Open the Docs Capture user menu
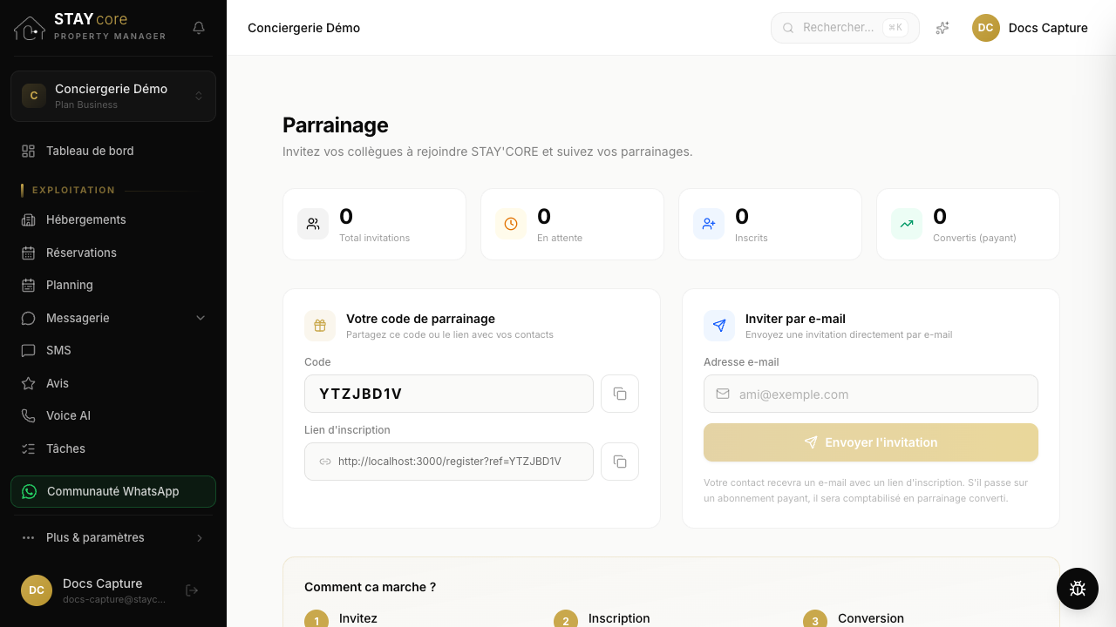This screenshot has height=627, width=1116. point(1031,28)
